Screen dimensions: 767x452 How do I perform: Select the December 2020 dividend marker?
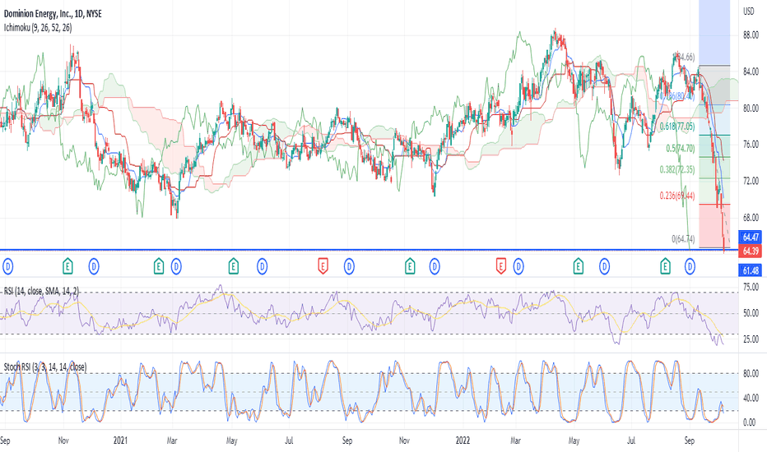pos(94,267)
